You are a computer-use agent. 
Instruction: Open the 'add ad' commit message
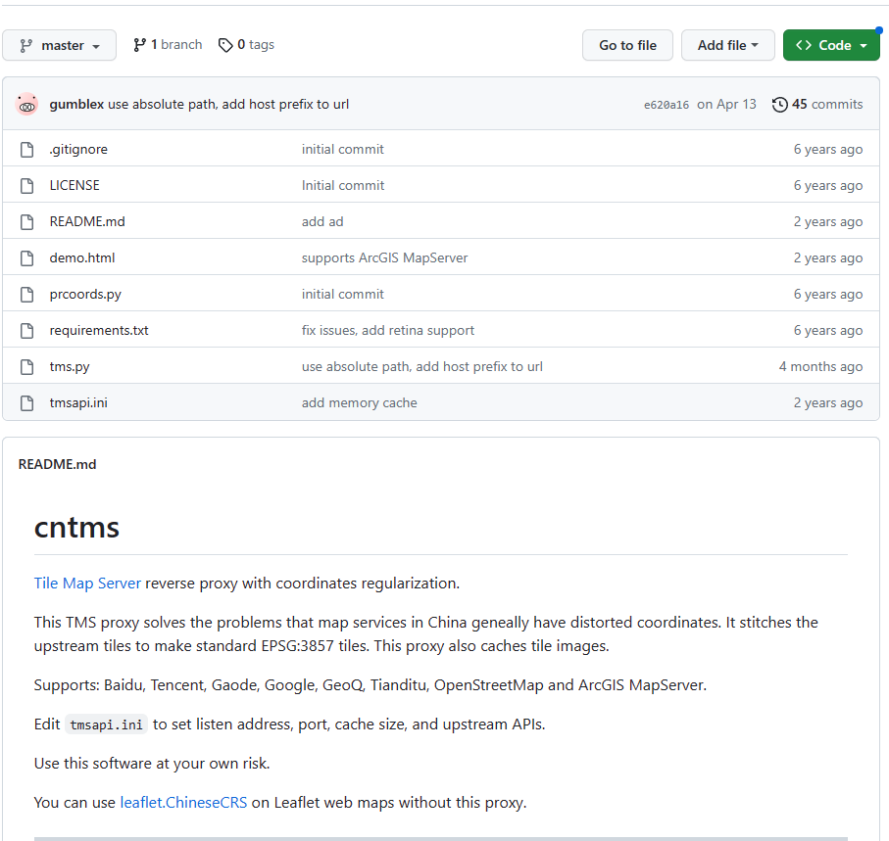tap(322, 221)
